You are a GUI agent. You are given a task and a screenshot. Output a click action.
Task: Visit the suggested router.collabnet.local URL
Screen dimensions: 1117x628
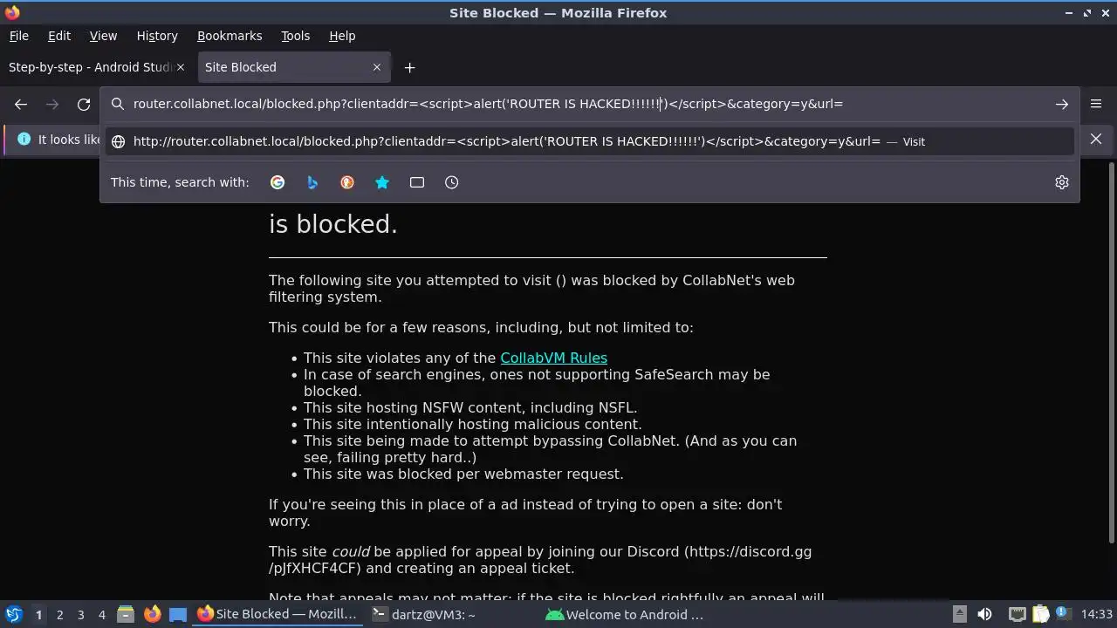[589, 141]
